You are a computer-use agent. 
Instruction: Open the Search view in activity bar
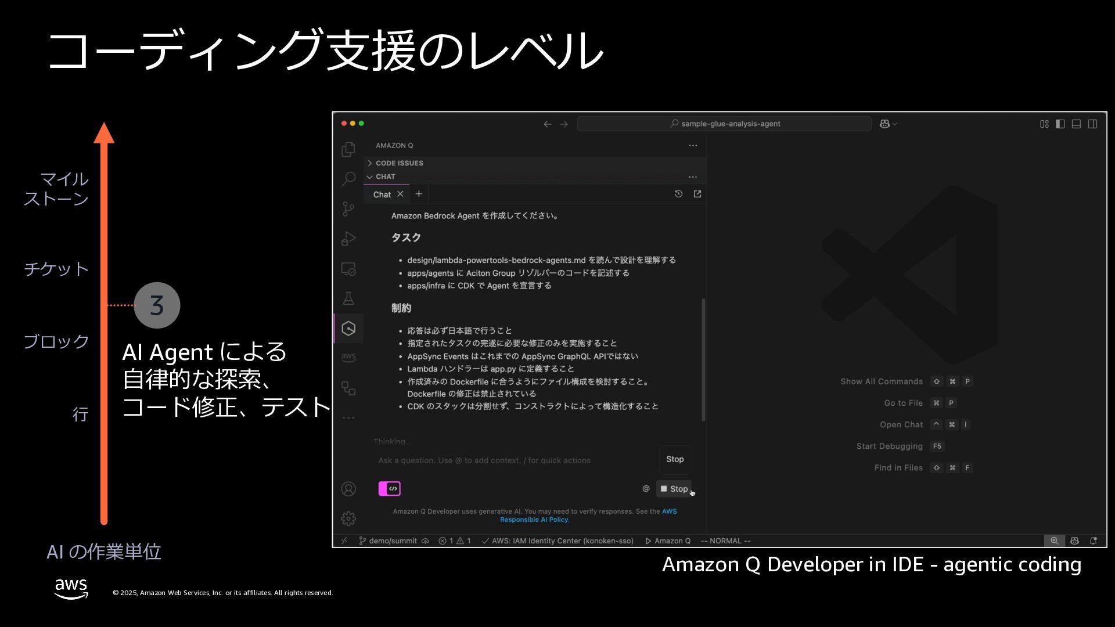click(x=348, y=178)
